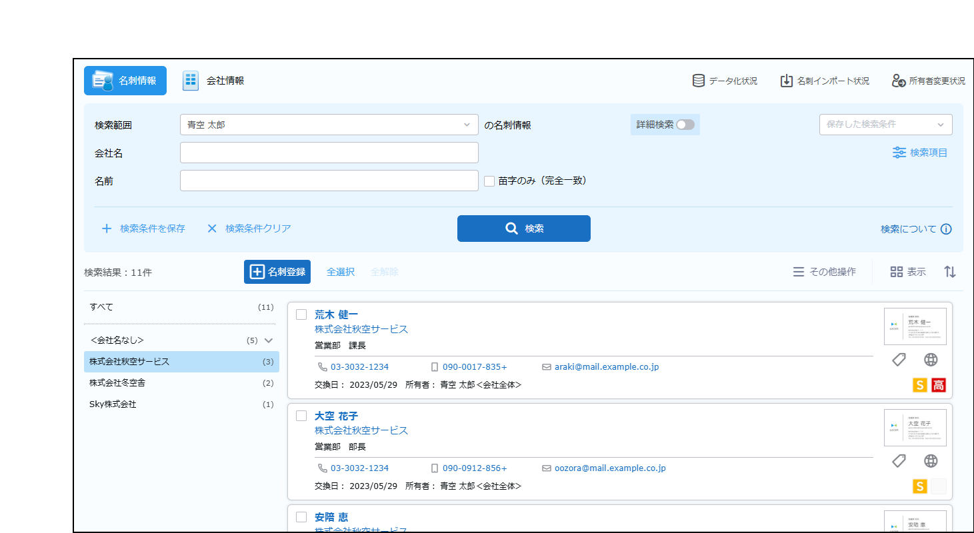The width and height of the screenshot is (974, 533).
Task: Open the 保存した検索条件 dropdown
Action: (885, 125)
